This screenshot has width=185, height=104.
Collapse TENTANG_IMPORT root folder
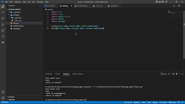(7, 9)
